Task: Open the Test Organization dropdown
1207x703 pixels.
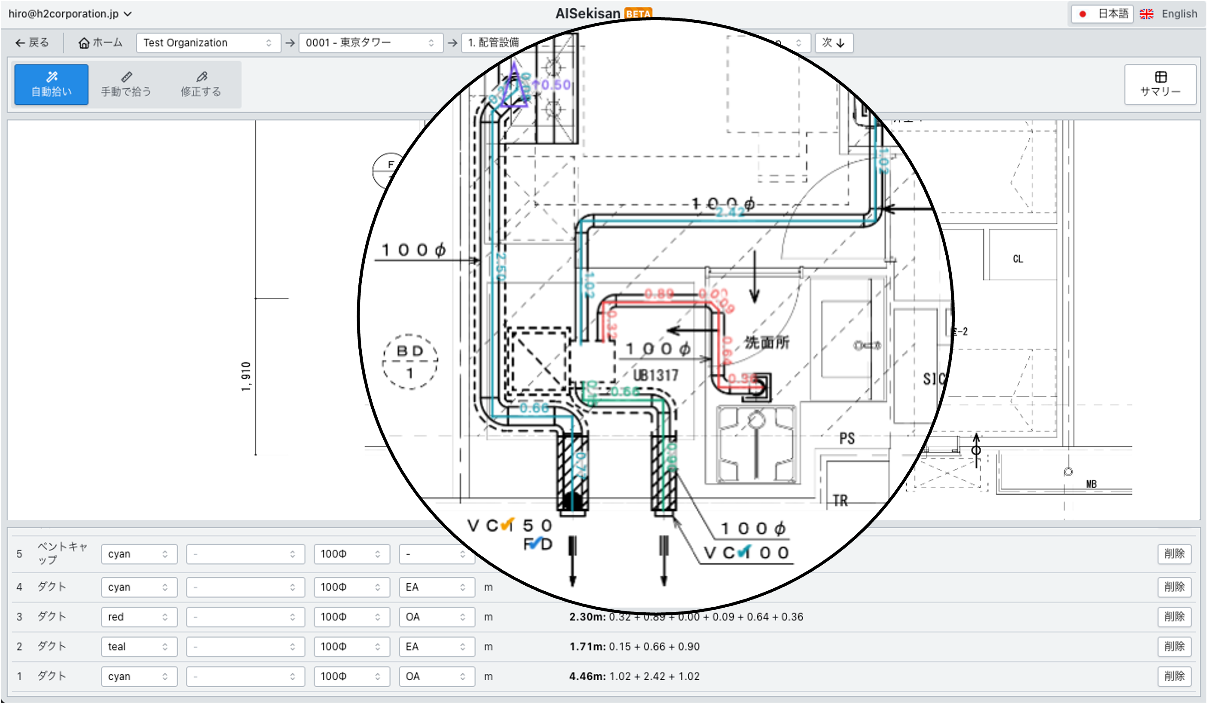Action: tap(208, 43)
